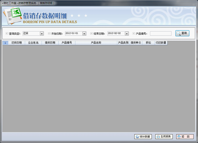Click the table row-selector corner cell
This screenshot has width=198, height=143.
click(x=5, y=43)
